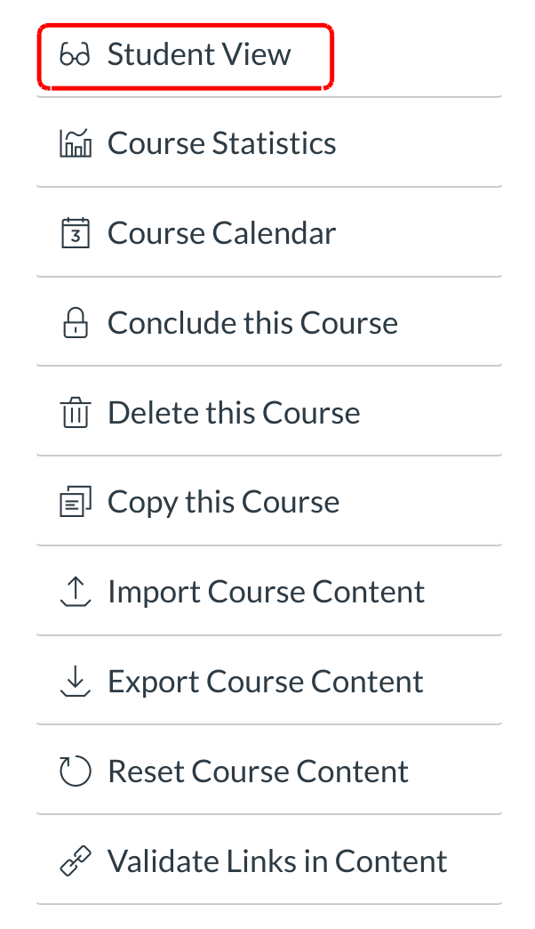Click the Validate Links chain icon
The image size is (535, 929).
coord(75,861)
